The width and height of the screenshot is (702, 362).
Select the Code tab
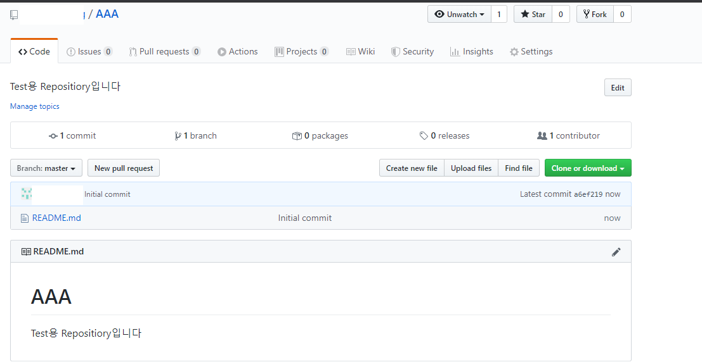coord(34,51)
